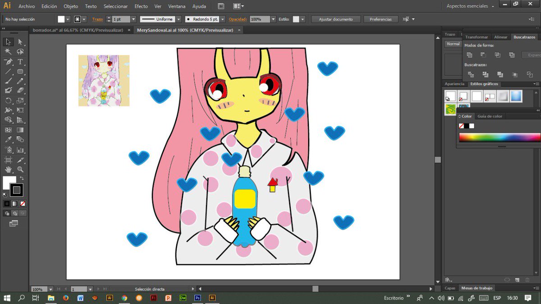This screenshot has height=304, width=541.
Task: Select the Shape Builder tool
Action: (8, 120)
